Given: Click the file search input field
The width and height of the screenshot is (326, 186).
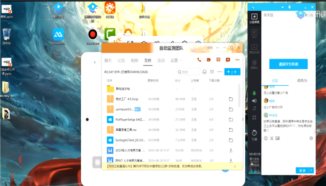Looking at the screenshot, I should tap(188, 72).
